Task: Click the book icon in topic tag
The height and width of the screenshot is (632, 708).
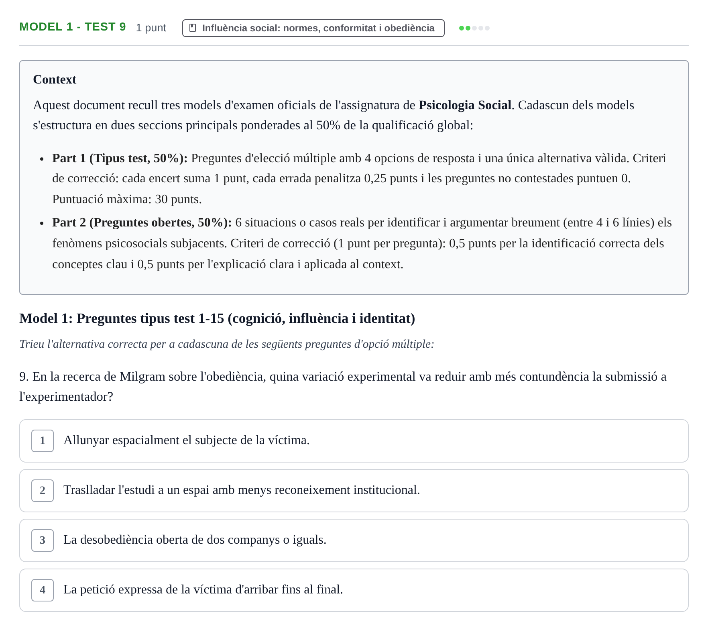Action: tap(193, 28)
